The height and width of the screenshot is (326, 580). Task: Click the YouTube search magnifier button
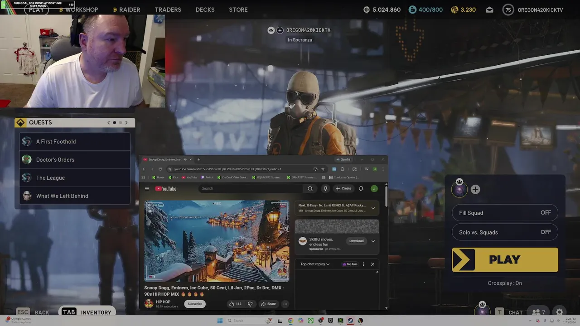click(x=310, y=188)
